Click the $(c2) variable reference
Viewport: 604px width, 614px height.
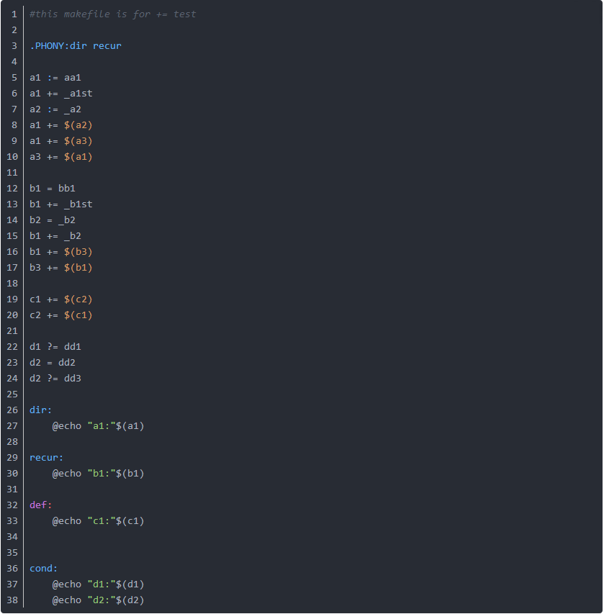pyautogui.click(x=78, y=299)
